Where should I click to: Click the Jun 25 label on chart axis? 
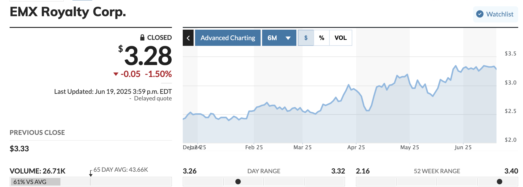coord(463,147)
